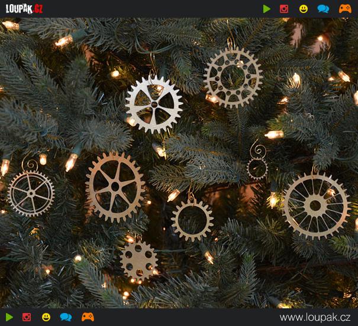Open the red Instagram icon in top bar

pyautogui.click(x=284, y=9)
